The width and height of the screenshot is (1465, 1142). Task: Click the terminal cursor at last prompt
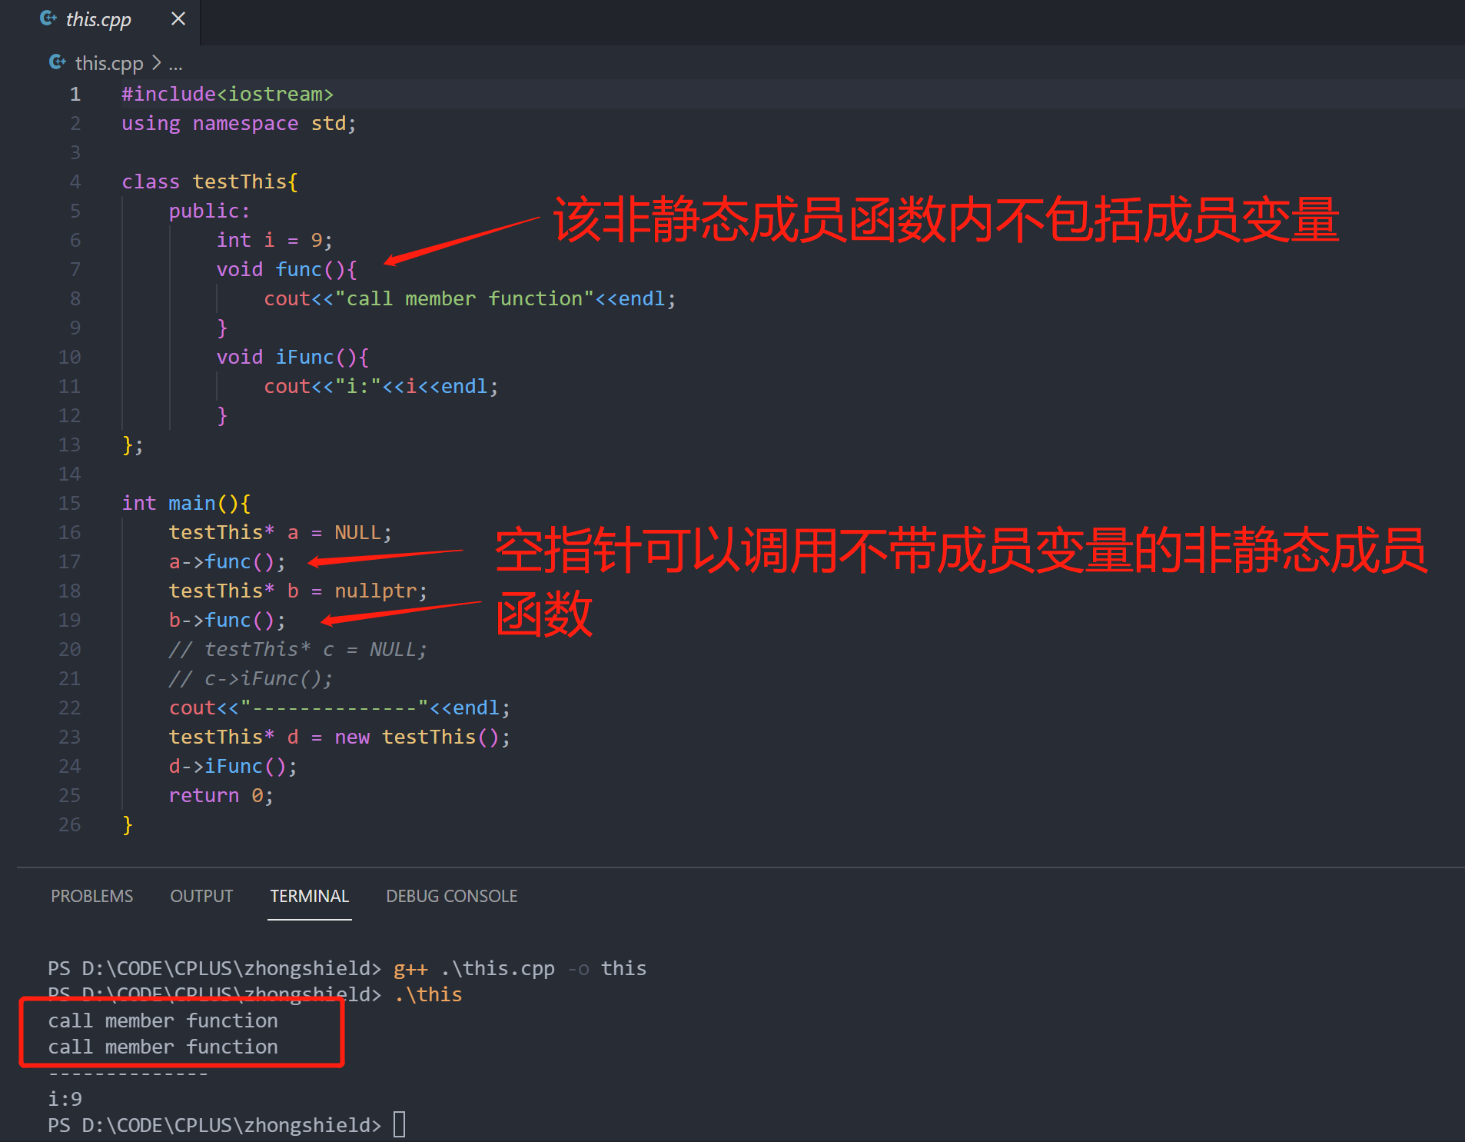tap(399, 1124)
